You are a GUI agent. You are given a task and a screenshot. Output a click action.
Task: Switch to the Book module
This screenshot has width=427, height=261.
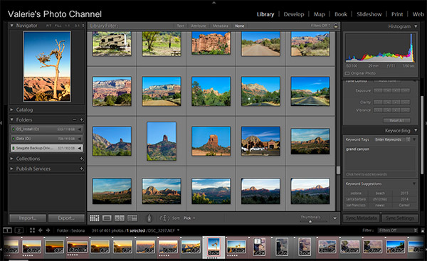click(341, 14)
